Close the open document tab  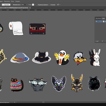[30, 8]
